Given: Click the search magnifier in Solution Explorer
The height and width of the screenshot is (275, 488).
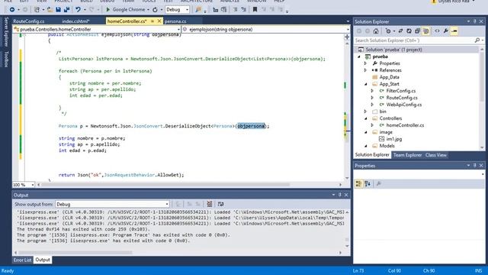Looking at the screenshot, I should [x=477, y=40].
